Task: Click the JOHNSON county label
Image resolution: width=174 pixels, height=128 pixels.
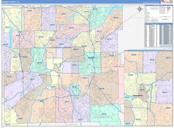Action: [x=74, y=124]
